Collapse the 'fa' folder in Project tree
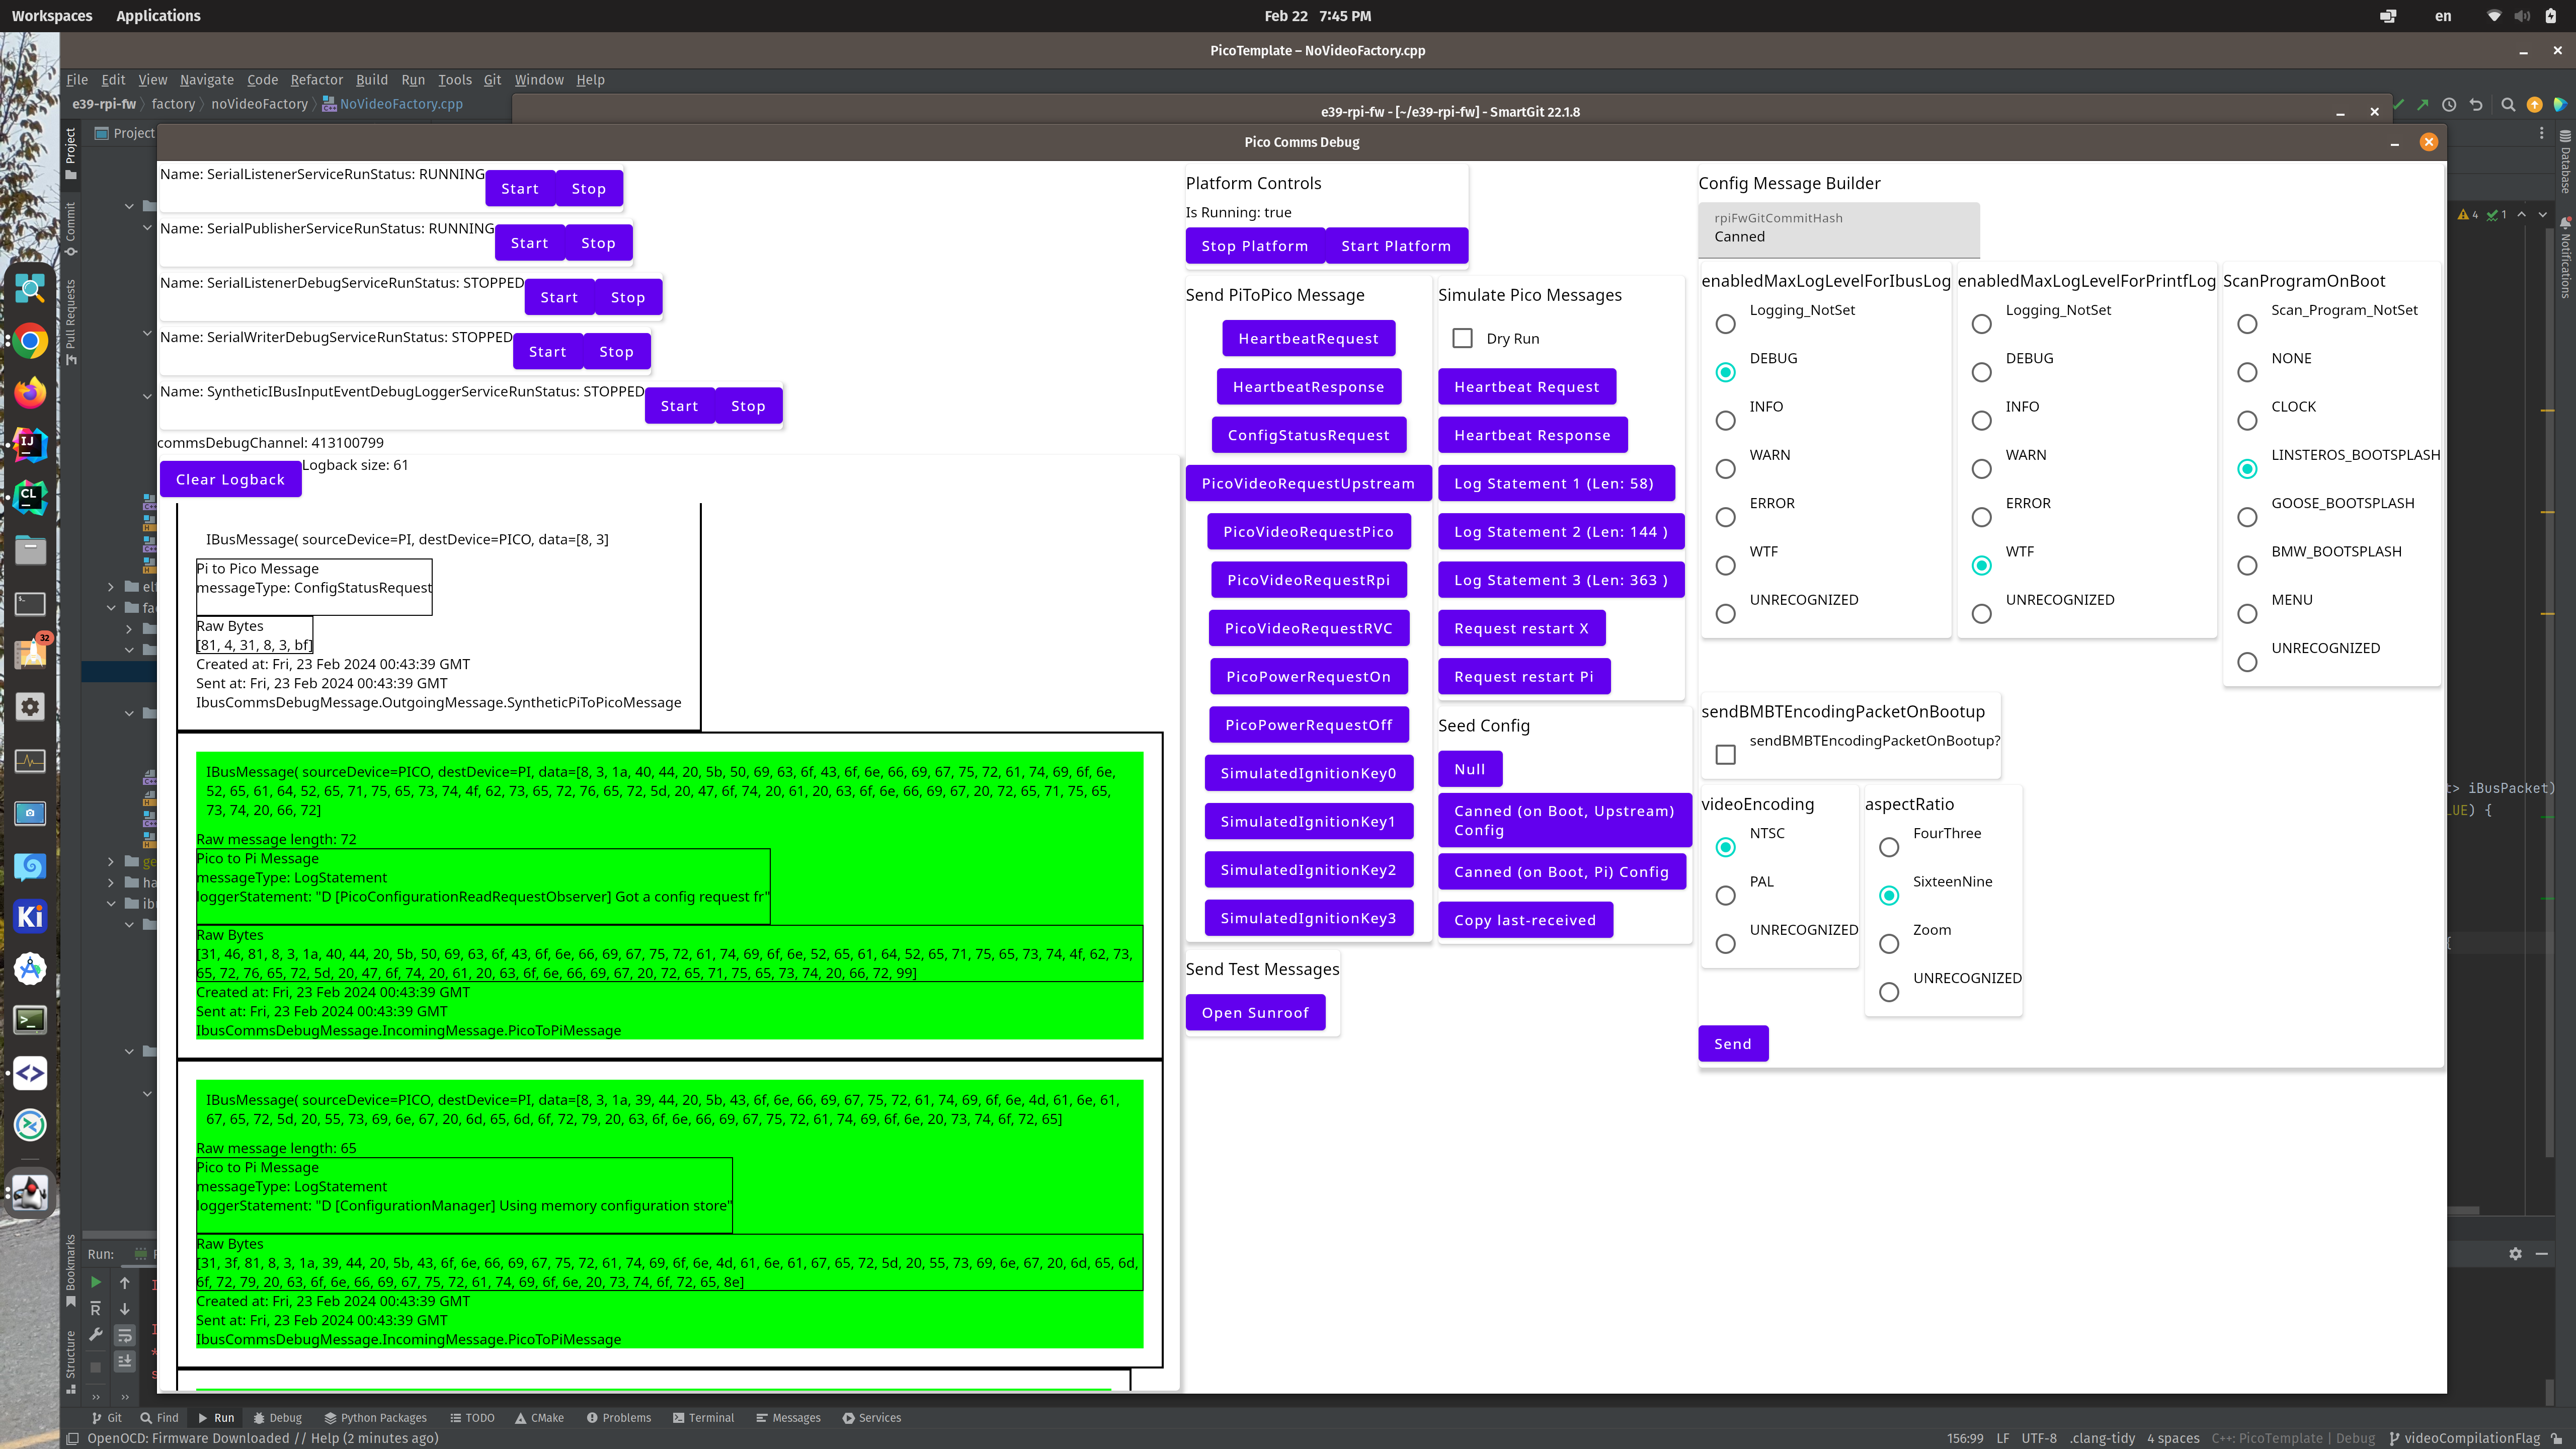Viewport: 2576px width, 1449px height. click(x=111, y=607)
